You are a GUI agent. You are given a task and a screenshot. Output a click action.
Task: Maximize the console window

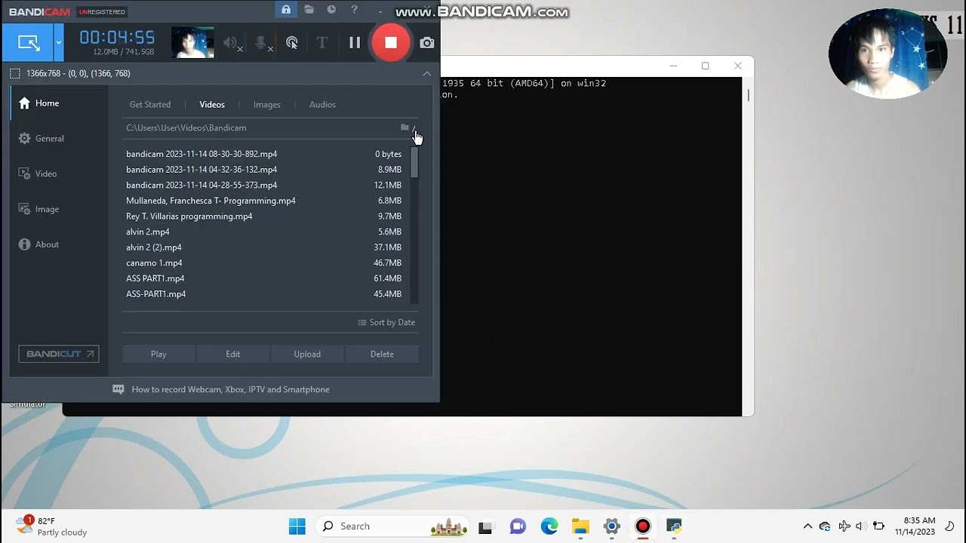(705, 66)
